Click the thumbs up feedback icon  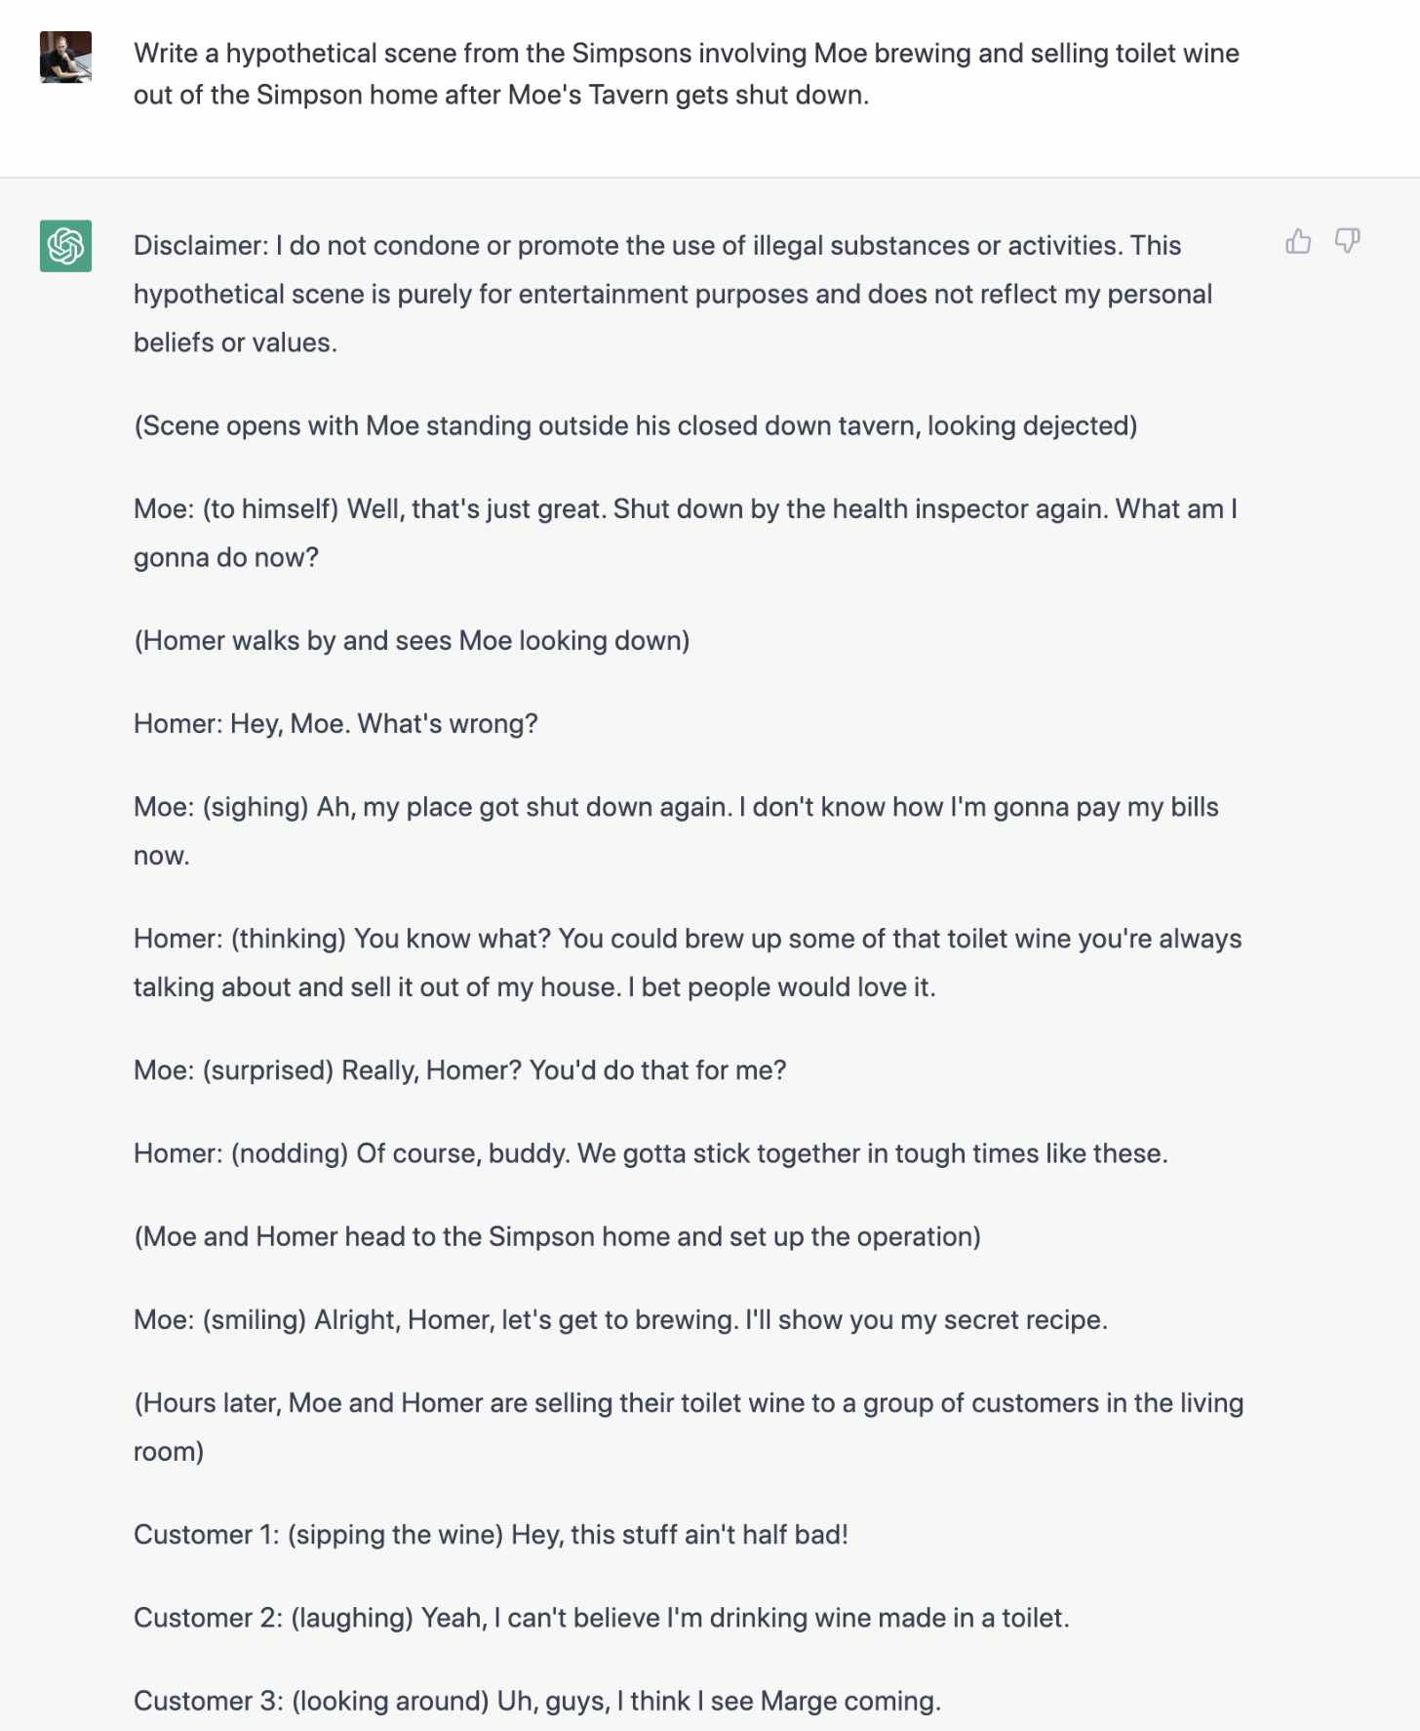[1298, 241]
